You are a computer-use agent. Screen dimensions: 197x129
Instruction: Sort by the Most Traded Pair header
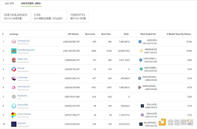pos(148,34)
